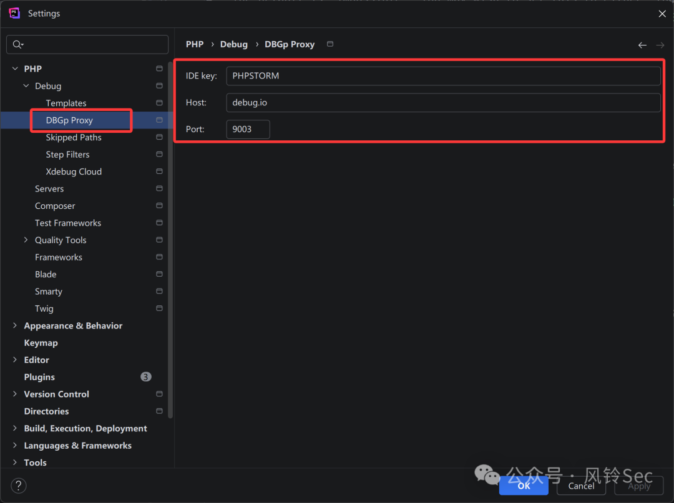Click the project icon next to Composer
674x503 pixels.
(x=160, y=206)
